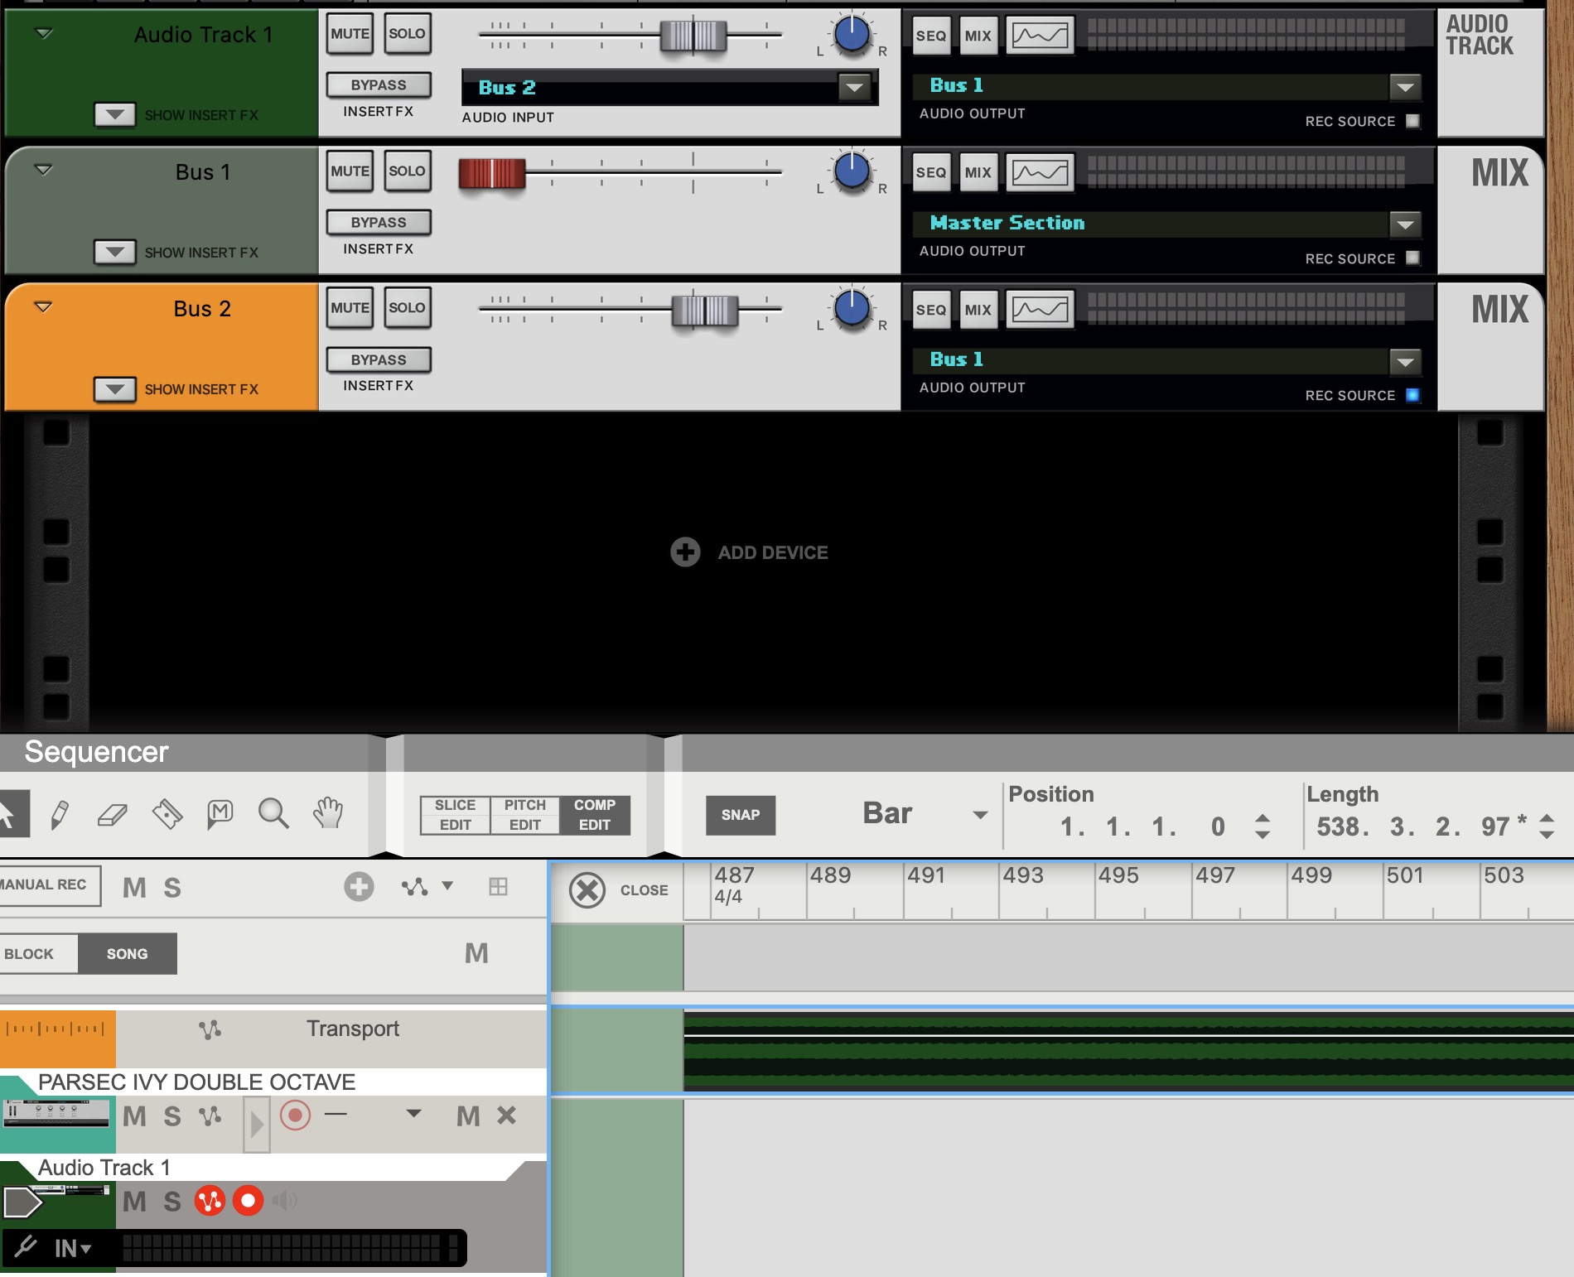This screenshot has height=1277, width=1574.
Task: Open Audio Track 1 output Bus 1 dropdown
Action: point(1404,86)
